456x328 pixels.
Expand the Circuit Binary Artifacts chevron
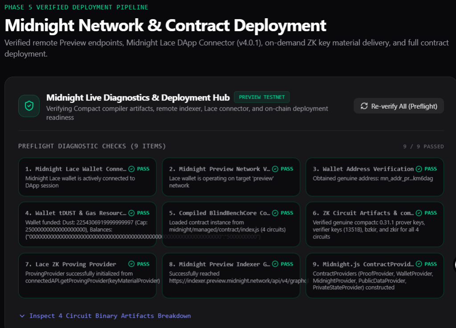tap(22, 316)
